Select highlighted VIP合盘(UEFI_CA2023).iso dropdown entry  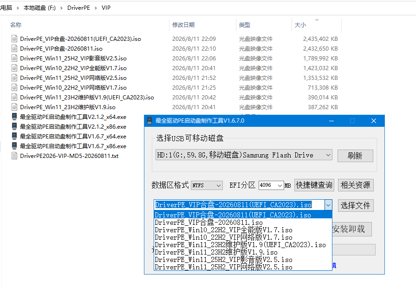pos(243,215)
